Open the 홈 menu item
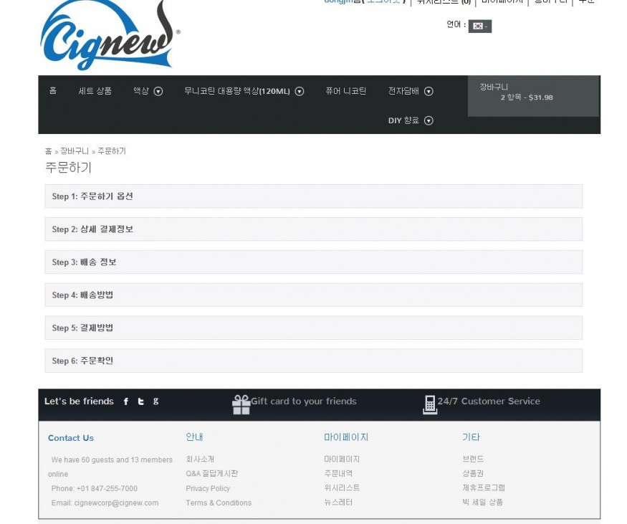Viewport: 627px width, 524px height. tap(53, 91)
